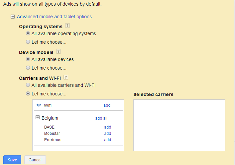This screenshot has width=235, height=165.
Task: Choose 'Let me choose' under Device models
Action: 28,68
